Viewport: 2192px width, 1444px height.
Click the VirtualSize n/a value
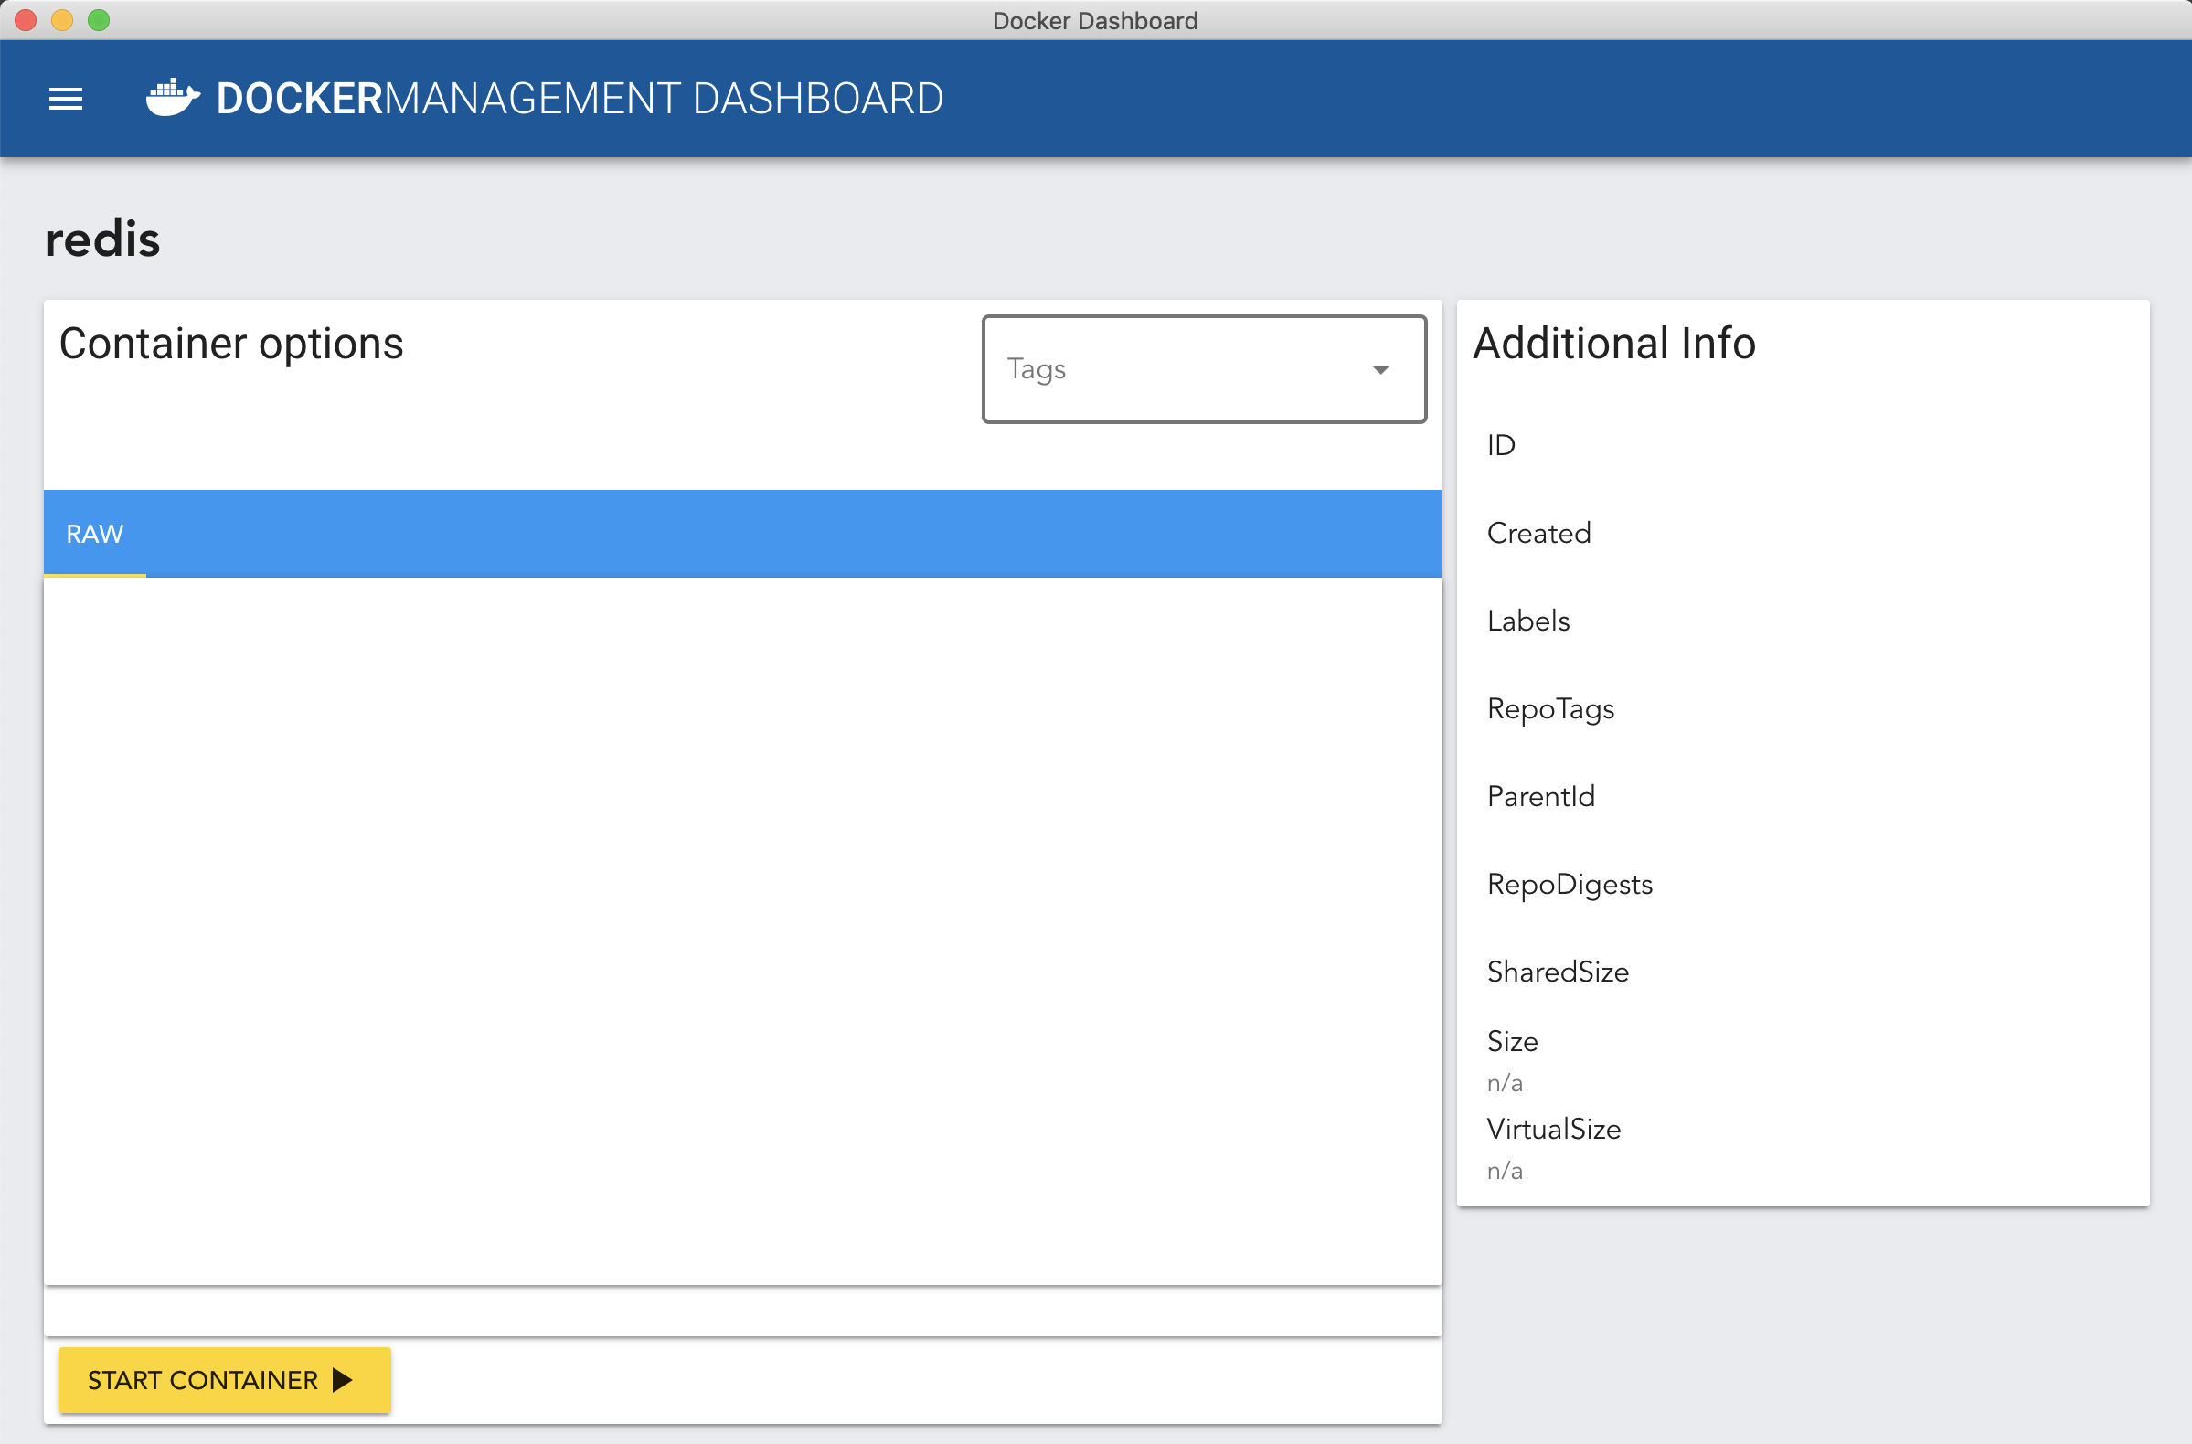(1504, 1171)
